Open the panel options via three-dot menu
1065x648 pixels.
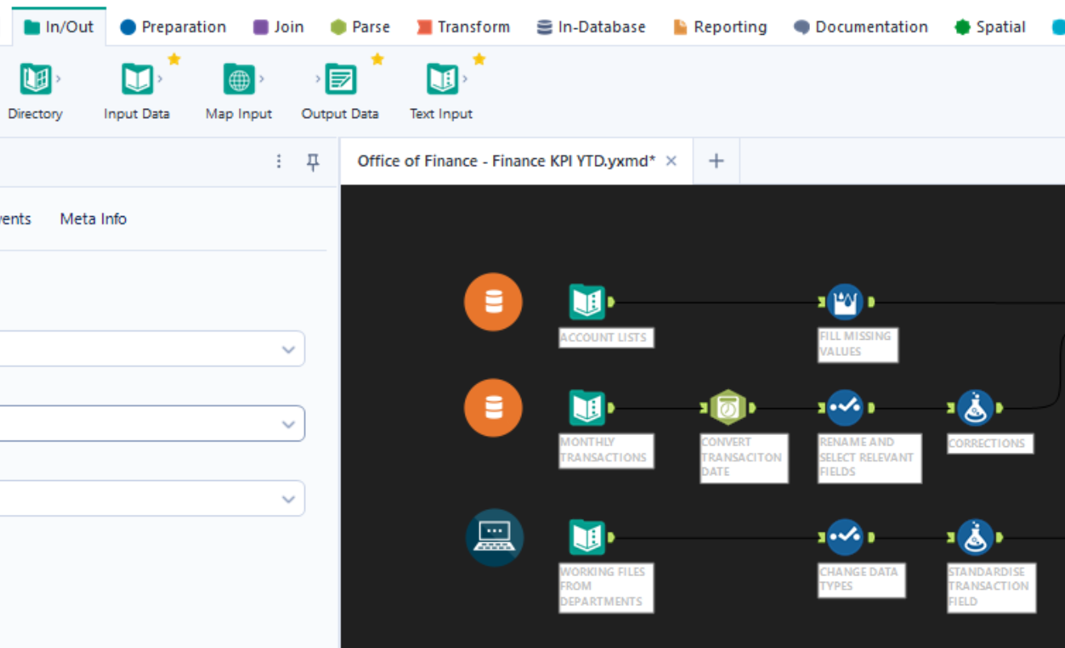[x=278, y=161]
